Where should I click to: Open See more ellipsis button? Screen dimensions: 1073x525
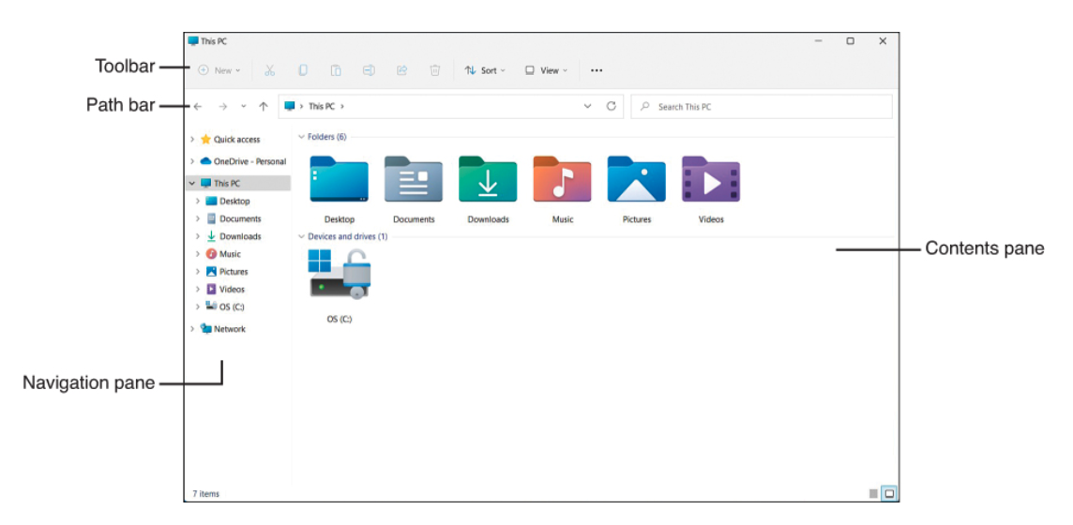(x=597, y=70)
